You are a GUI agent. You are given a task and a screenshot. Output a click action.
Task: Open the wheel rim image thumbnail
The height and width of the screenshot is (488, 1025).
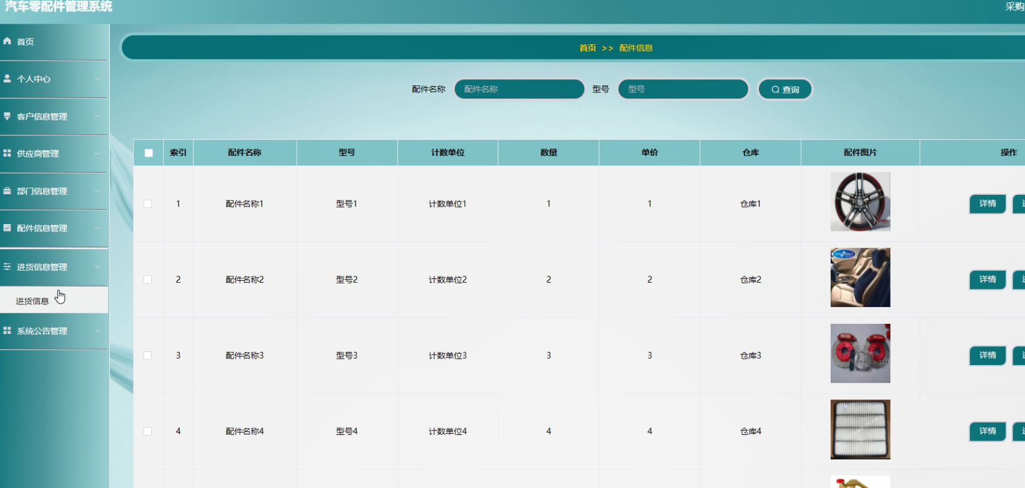tap(860, 202)
